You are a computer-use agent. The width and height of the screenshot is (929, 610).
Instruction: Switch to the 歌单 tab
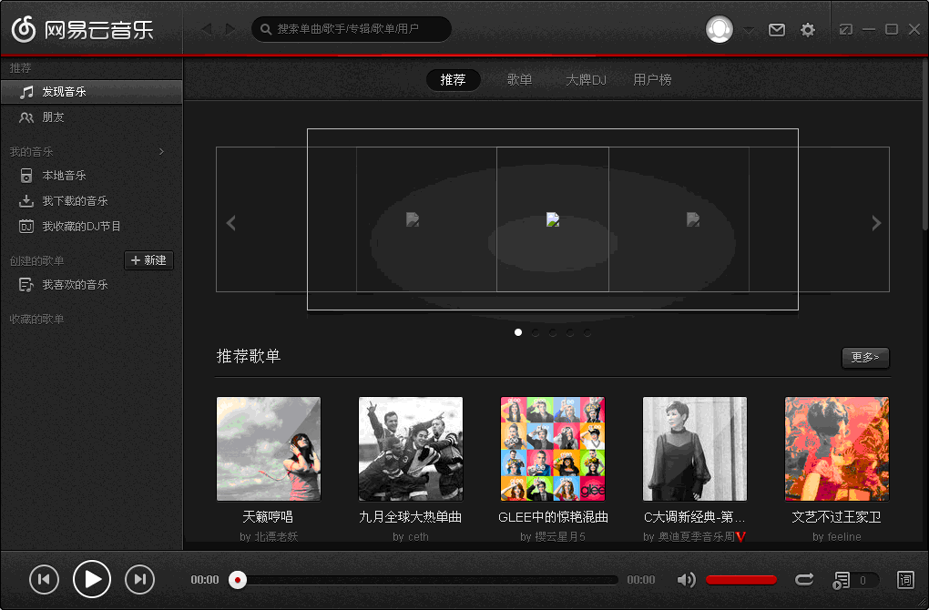click(x=520, y=80)
